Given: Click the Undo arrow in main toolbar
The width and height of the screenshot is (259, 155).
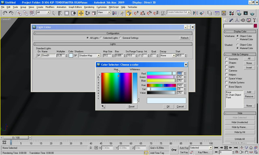Looking at the screenshot, I should point(5,13).
